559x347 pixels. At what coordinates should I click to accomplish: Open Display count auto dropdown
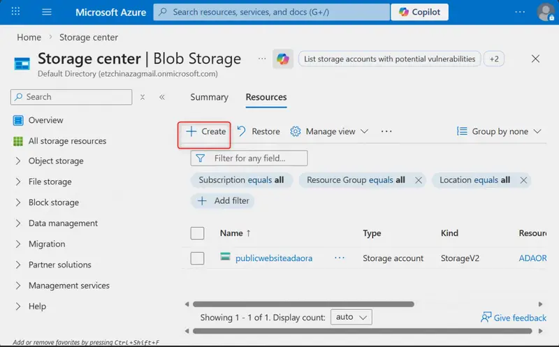pyautogui.click(x=351, y=317)
